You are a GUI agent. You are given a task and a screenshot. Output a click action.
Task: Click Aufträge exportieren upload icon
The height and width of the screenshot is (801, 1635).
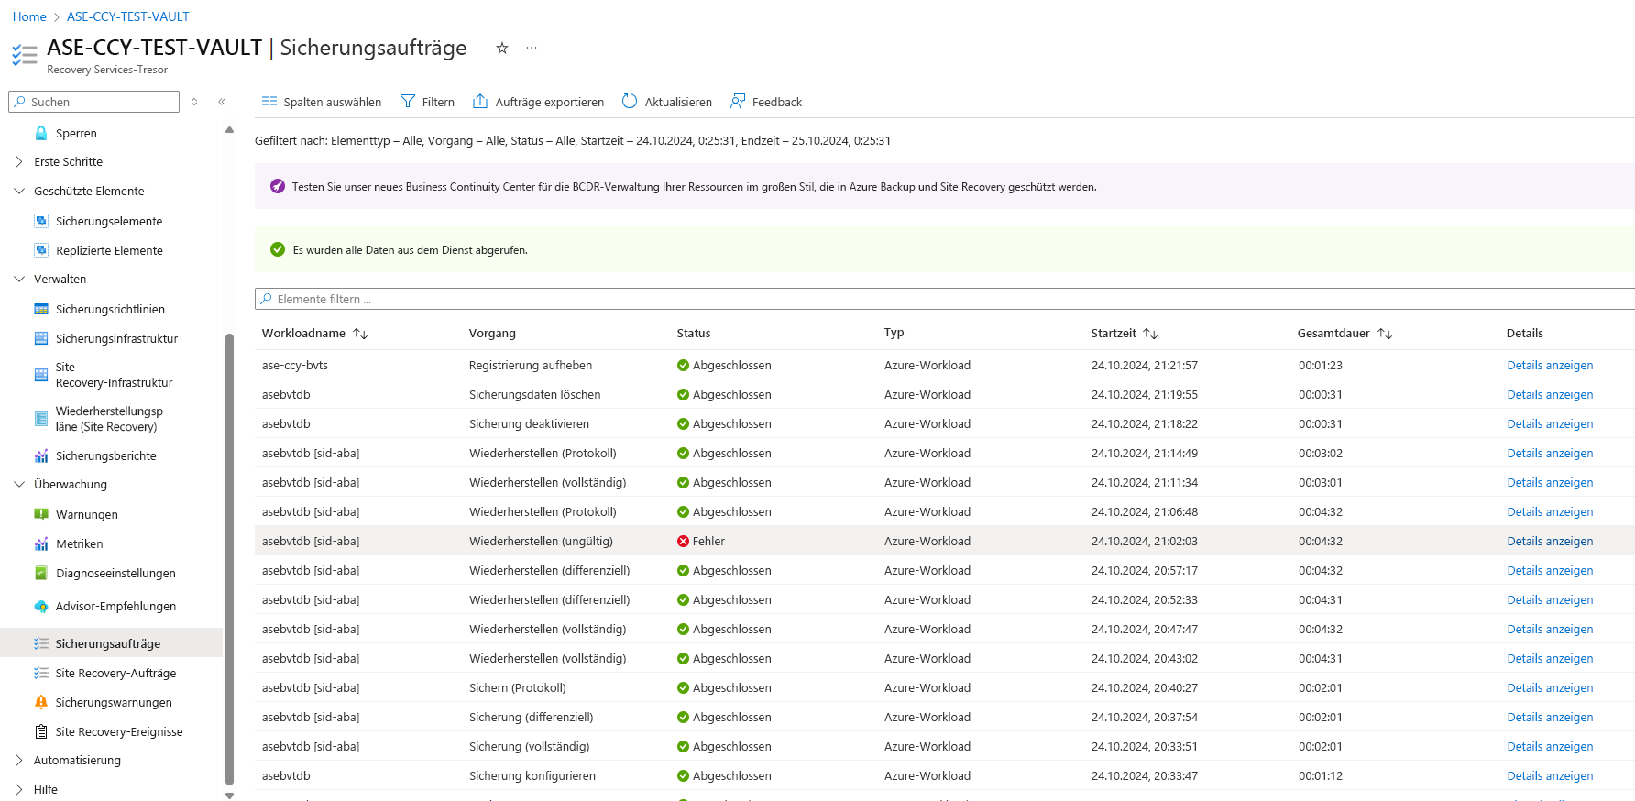click(x=480, y=102)
